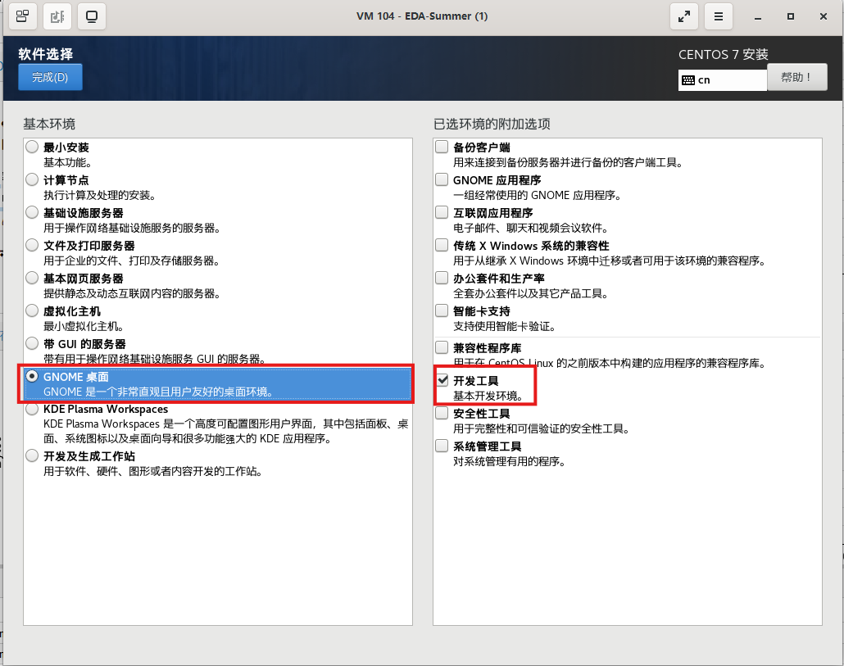Click 完成(D) done button
The image size is (844, 666).
(50, 77)
